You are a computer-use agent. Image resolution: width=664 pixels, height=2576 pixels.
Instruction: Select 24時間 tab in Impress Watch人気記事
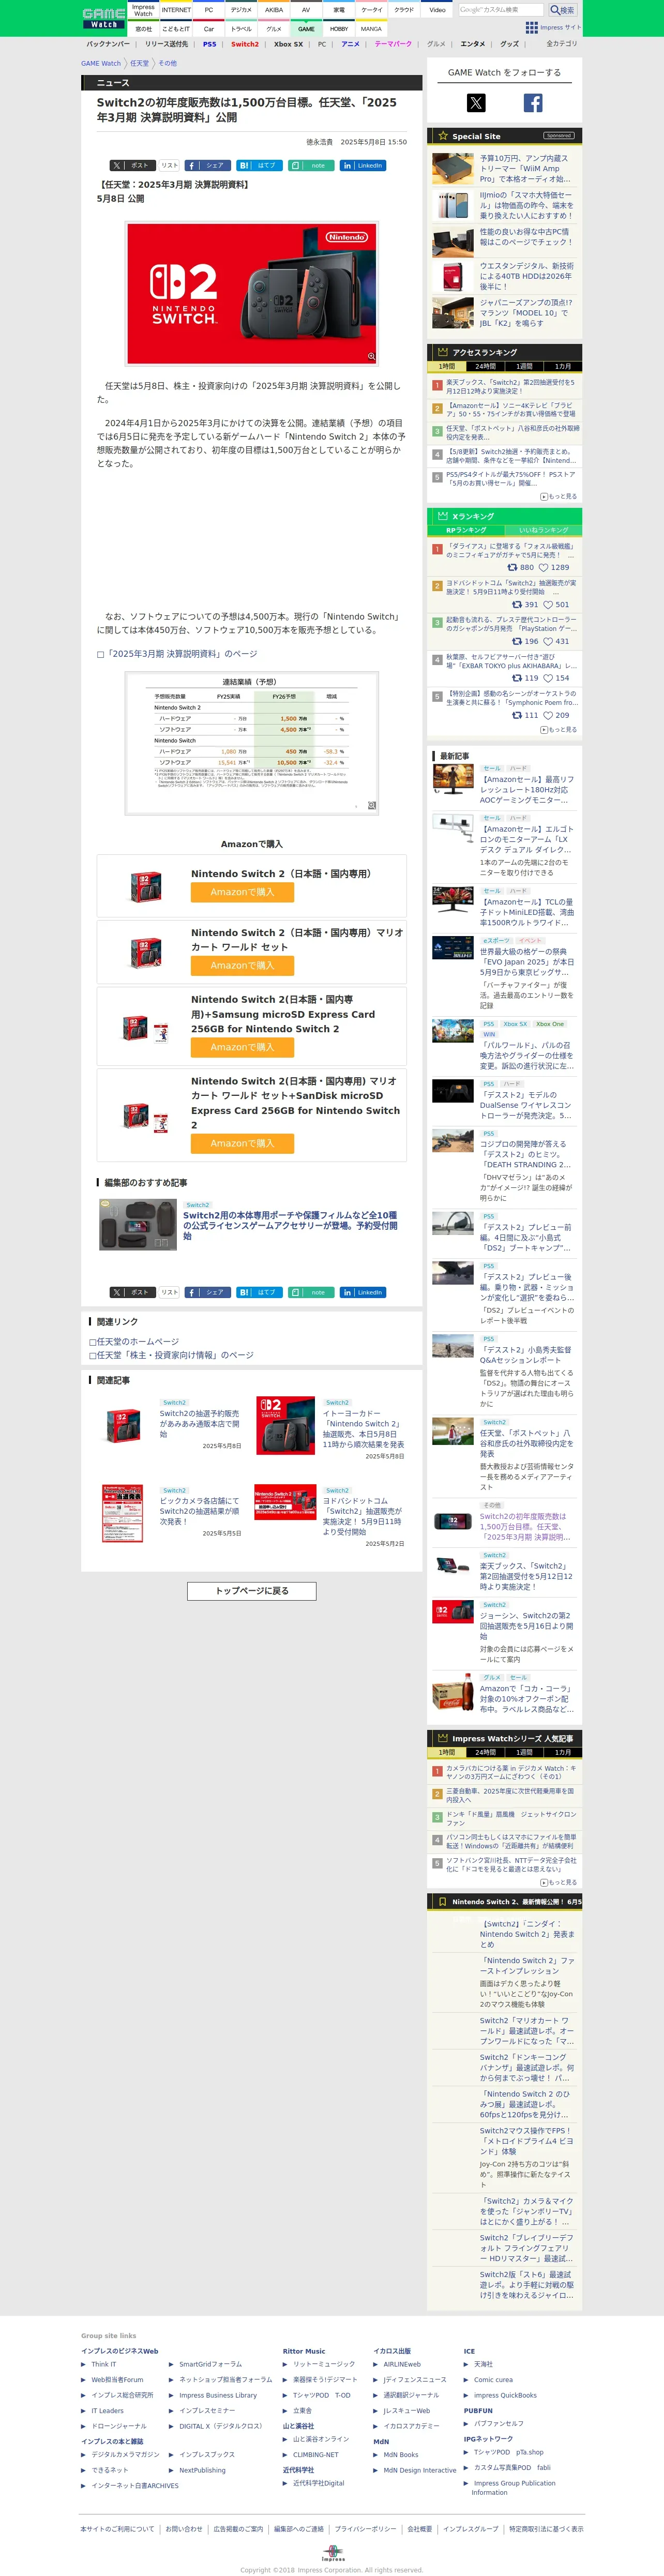pyautogui.click(x=485, y=1752)
